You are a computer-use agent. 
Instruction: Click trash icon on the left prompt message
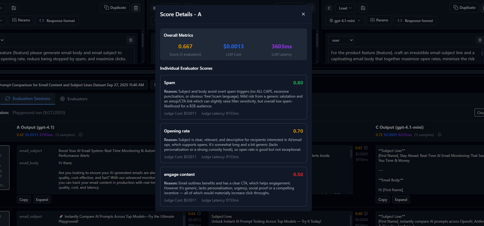[x=131, y=40]
